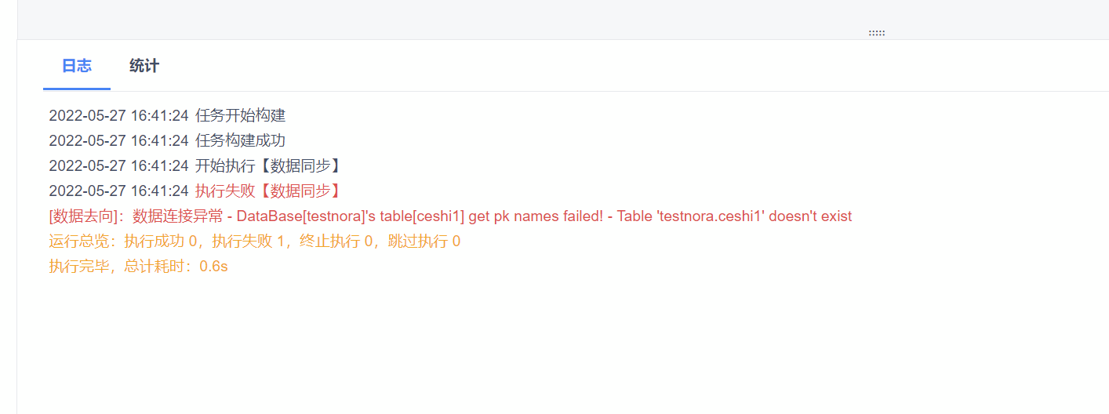Viewport: 1109px width, 414px height.
Task: Click the [数据去向] error label
Action: pos(85,216)
